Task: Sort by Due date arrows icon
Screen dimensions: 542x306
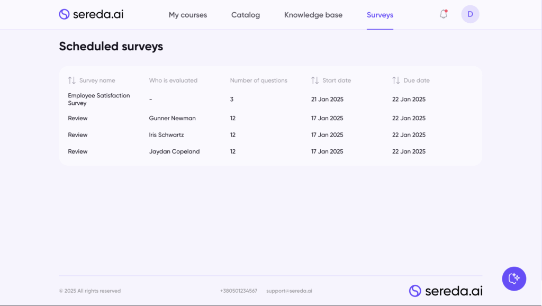Action: pos(396,80)
